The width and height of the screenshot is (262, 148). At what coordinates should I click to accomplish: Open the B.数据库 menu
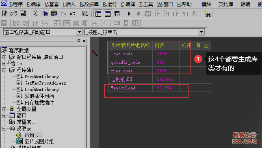pos(89,4)
